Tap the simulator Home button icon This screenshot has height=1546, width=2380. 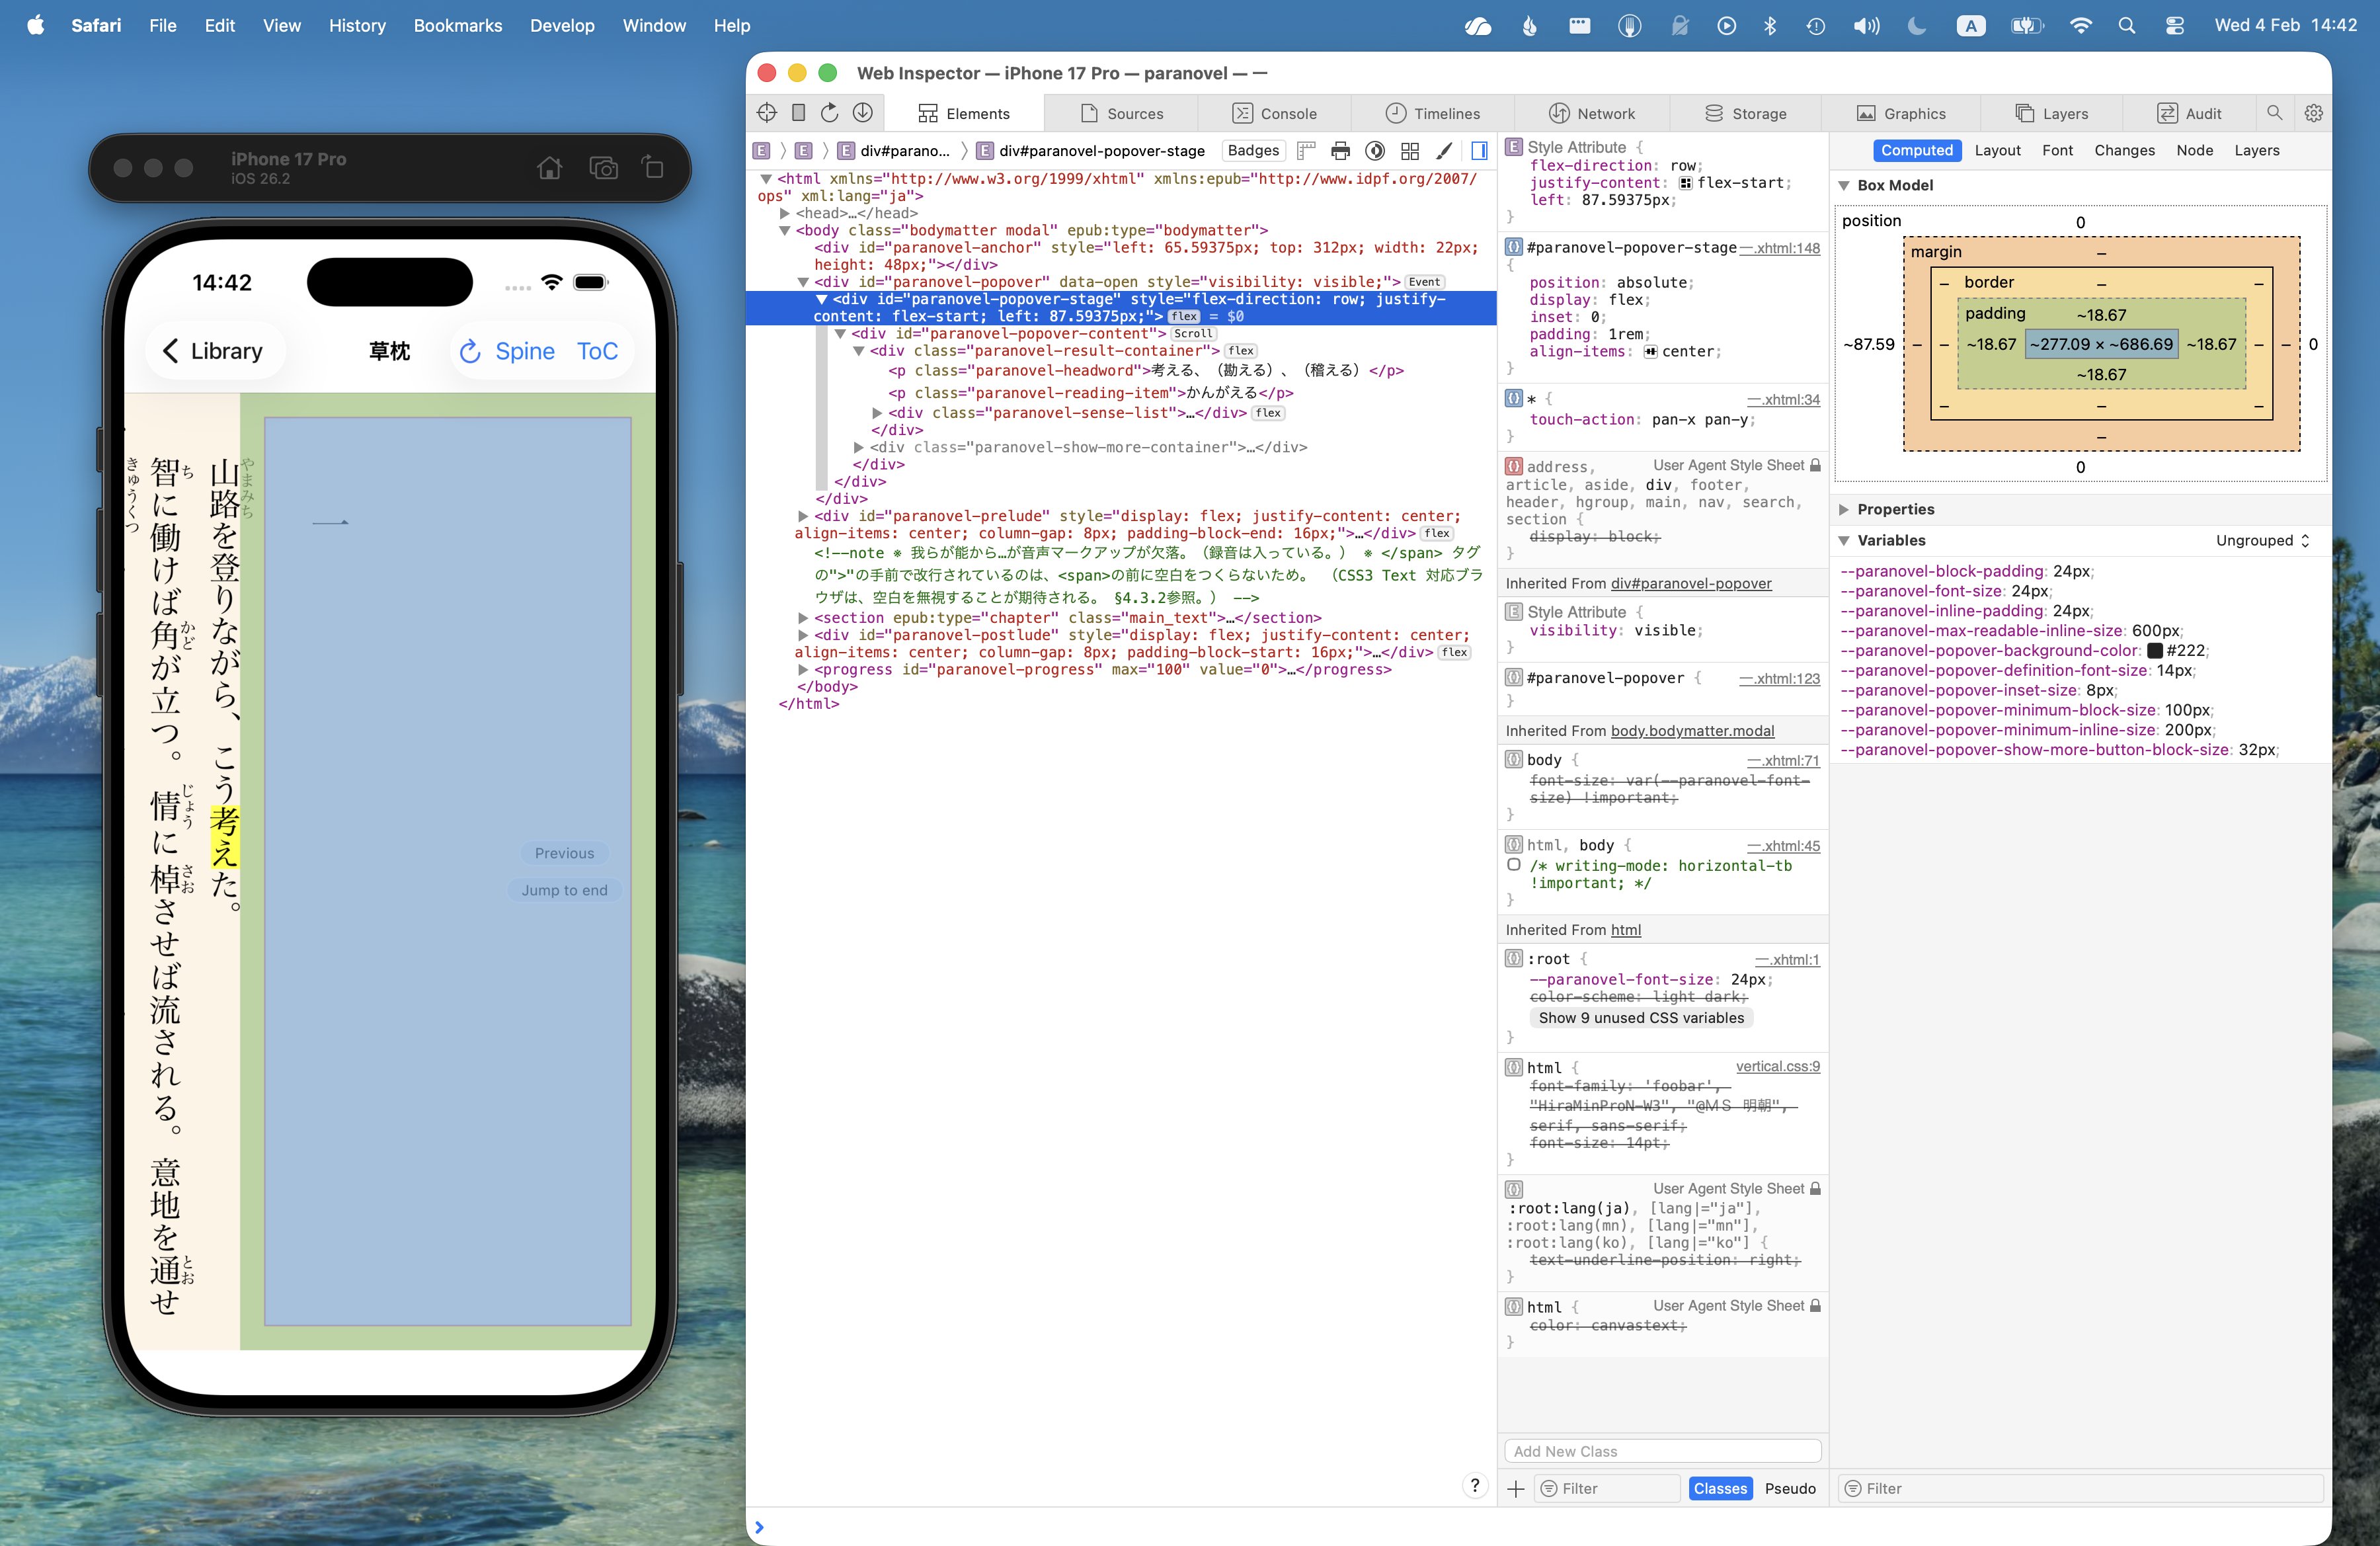(549, 168)
